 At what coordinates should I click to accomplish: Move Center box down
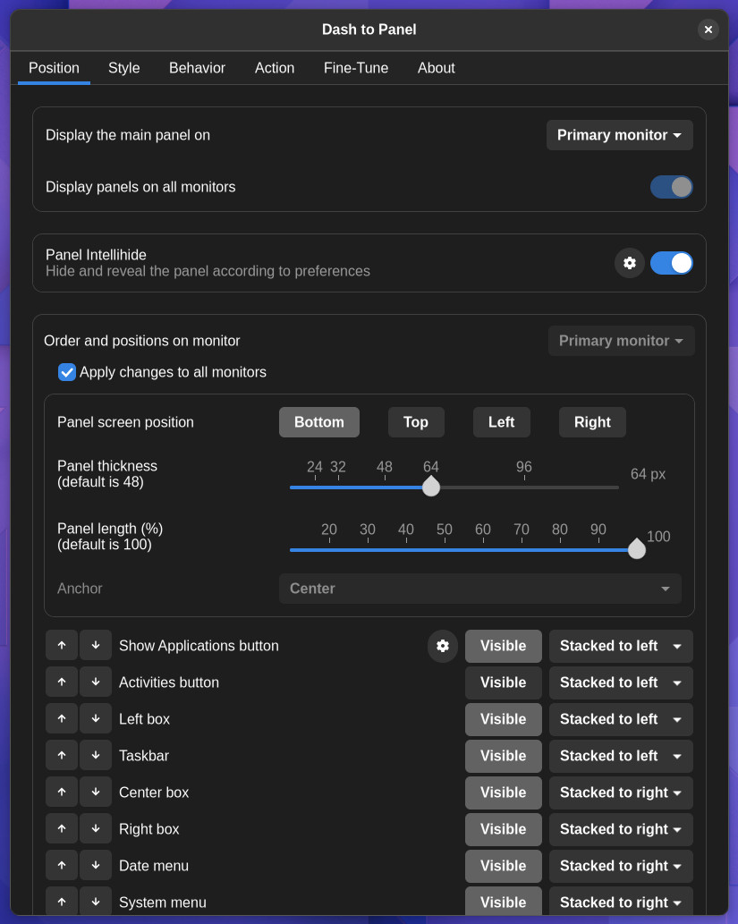[96, 792]
